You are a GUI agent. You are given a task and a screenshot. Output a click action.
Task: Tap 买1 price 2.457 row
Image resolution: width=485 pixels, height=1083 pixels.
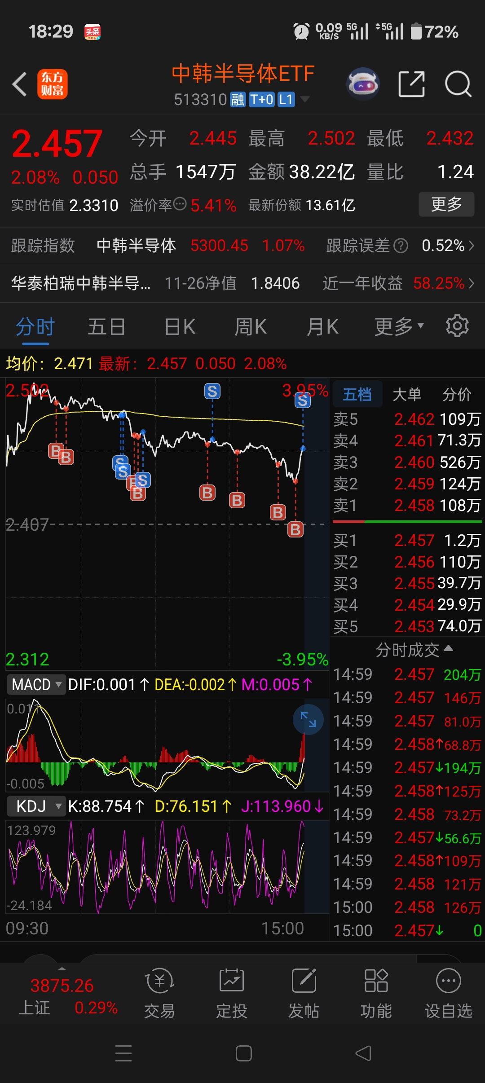407,540
